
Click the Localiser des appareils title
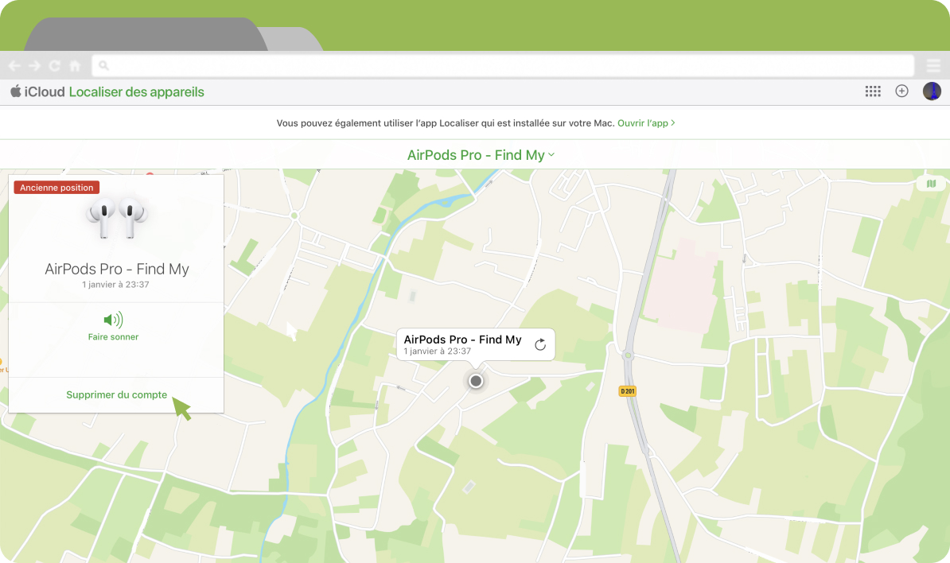point(136,92)
